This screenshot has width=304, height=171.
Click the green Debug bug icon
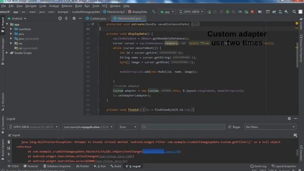click(x=228, y=12)
